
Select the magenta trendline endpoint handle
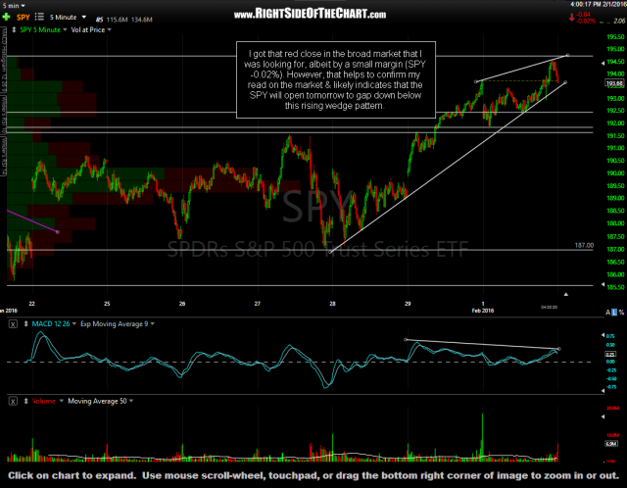pos(58,232)
